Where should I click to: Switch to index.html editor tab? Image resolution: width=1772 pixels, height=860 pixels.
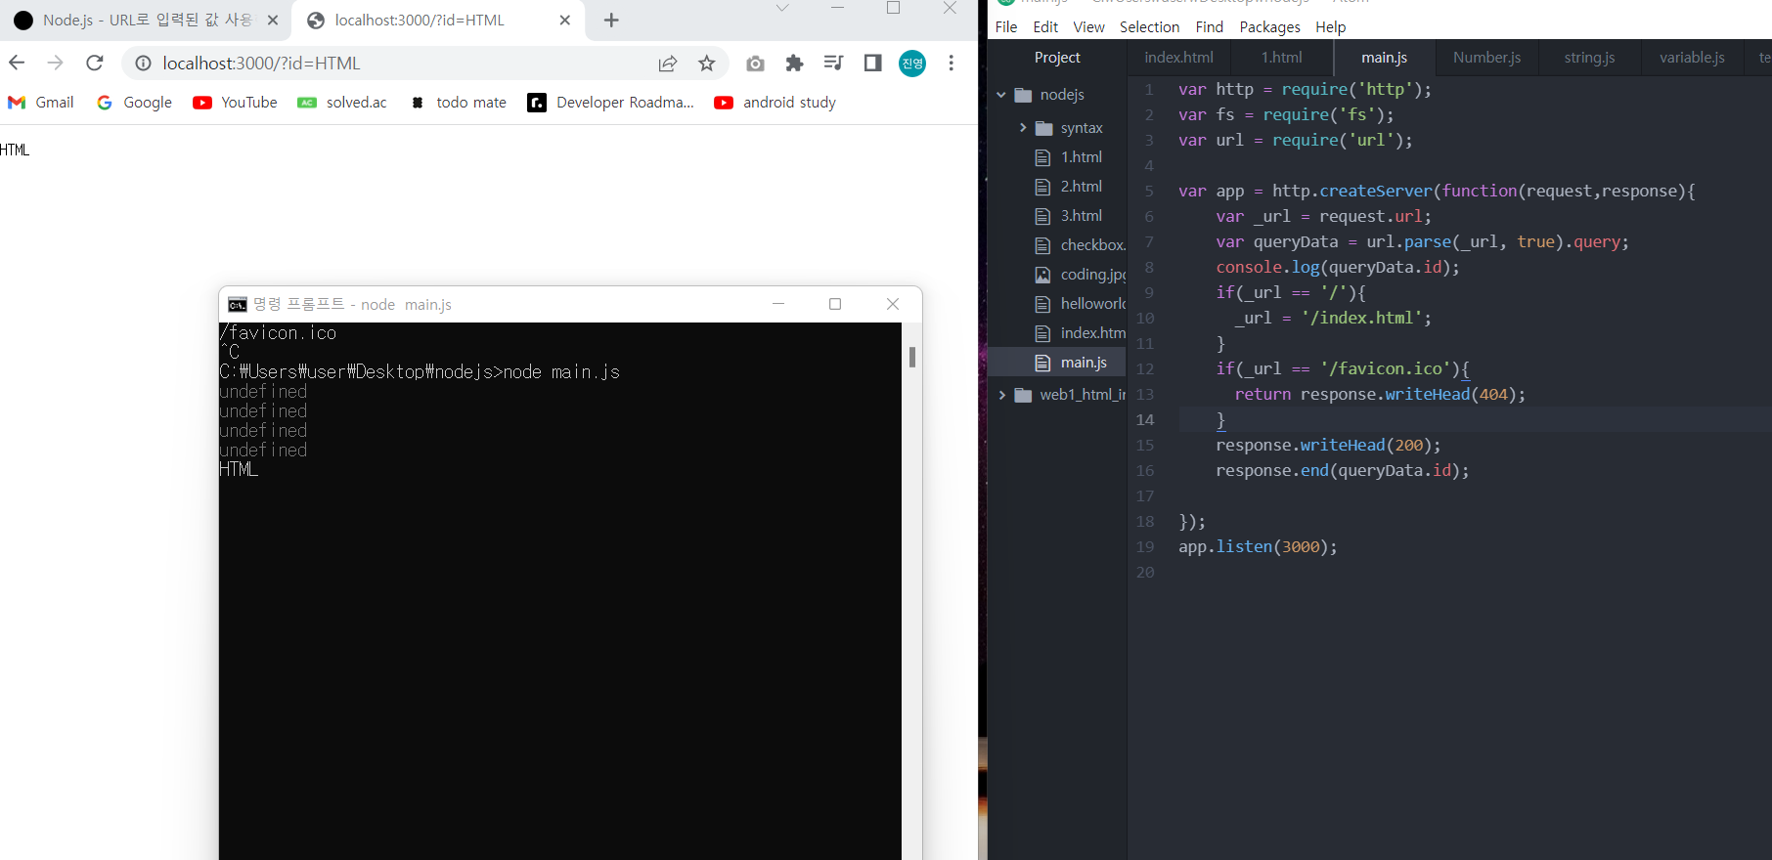1178,58
